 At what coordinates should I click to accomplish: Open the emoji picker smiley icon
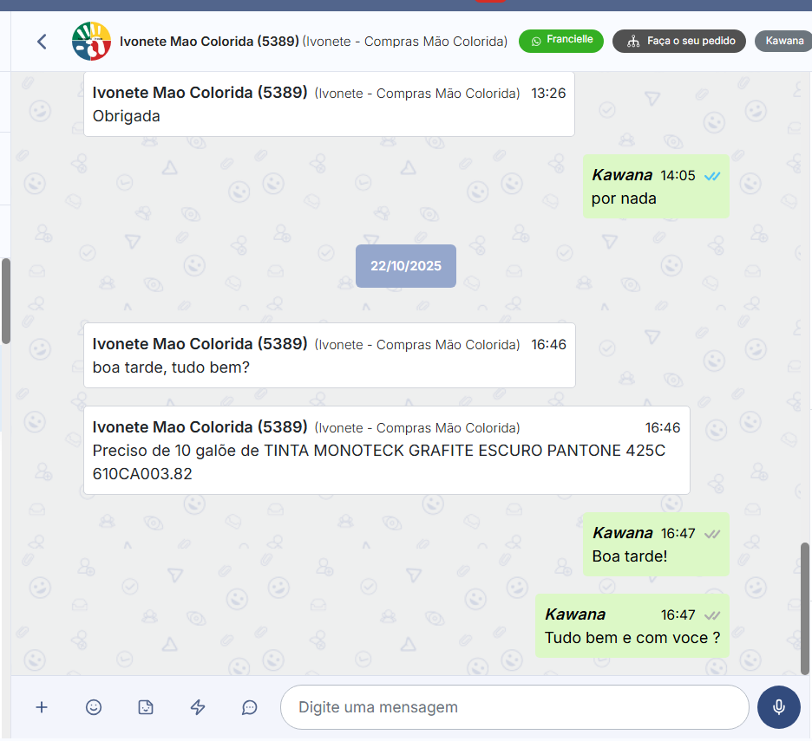(94, 707)
